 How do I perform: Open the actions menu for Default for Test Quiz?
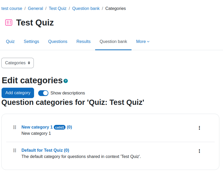pyautogui.click(x=199, y=151)
